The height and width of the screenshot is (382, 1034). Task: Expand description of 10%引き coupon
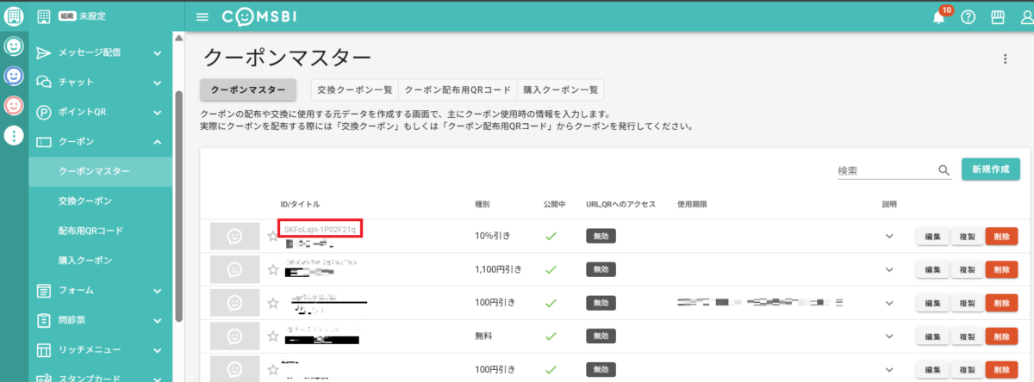889,237
